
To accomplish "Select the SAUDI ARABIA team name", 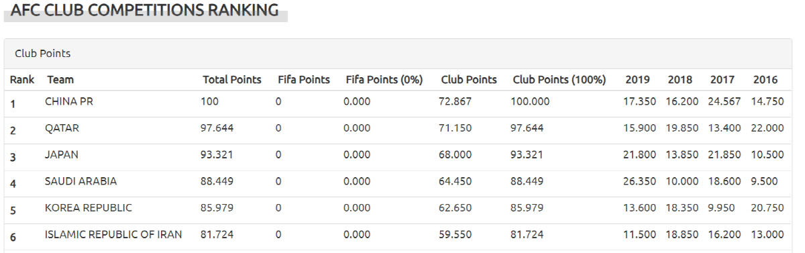I will click(x=80, y=181).
